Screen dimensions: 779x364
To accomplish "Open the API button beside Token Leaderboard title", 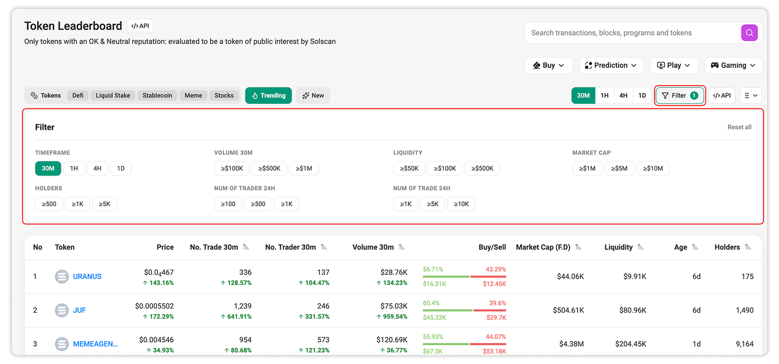I will coord(140,26).
